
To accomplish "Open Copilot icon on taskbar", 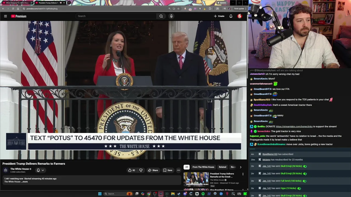I will (x=143, y=194).
